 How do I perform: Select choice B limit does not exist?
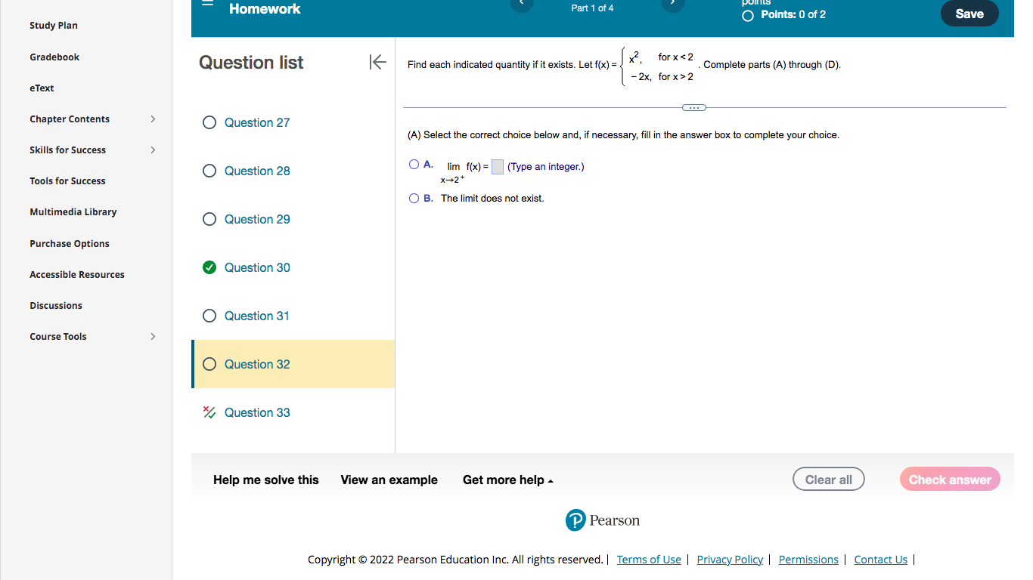(x=414, y=198)
